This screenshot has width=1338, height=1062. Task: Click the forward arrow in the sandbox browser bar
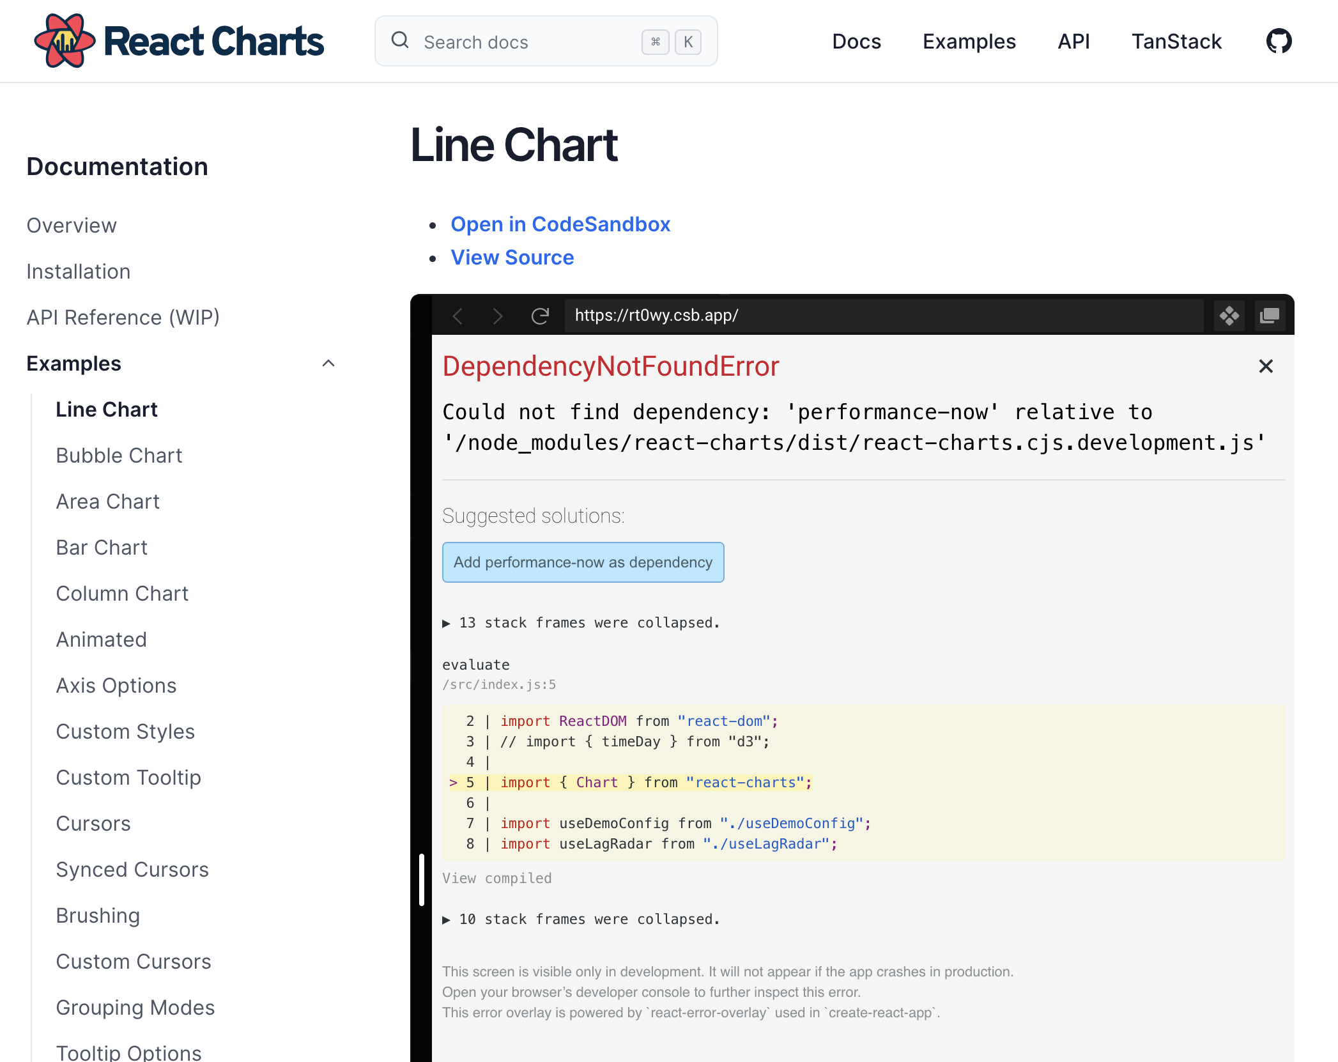pos(498,315)
